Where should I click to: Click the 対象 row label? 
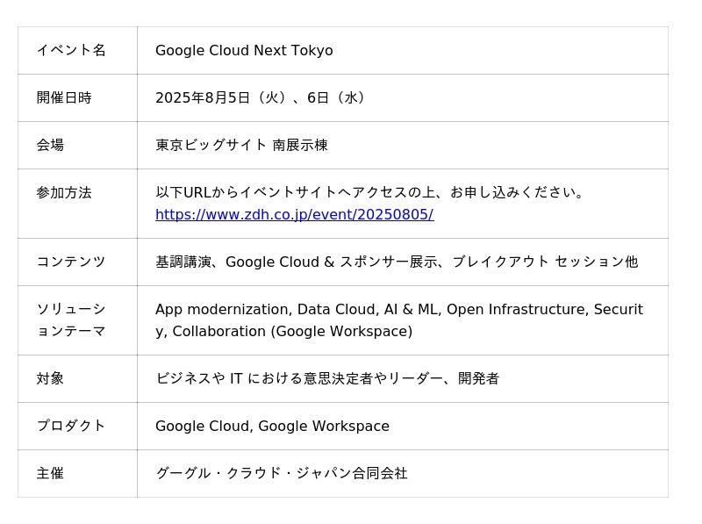click(x=50, y=378)
